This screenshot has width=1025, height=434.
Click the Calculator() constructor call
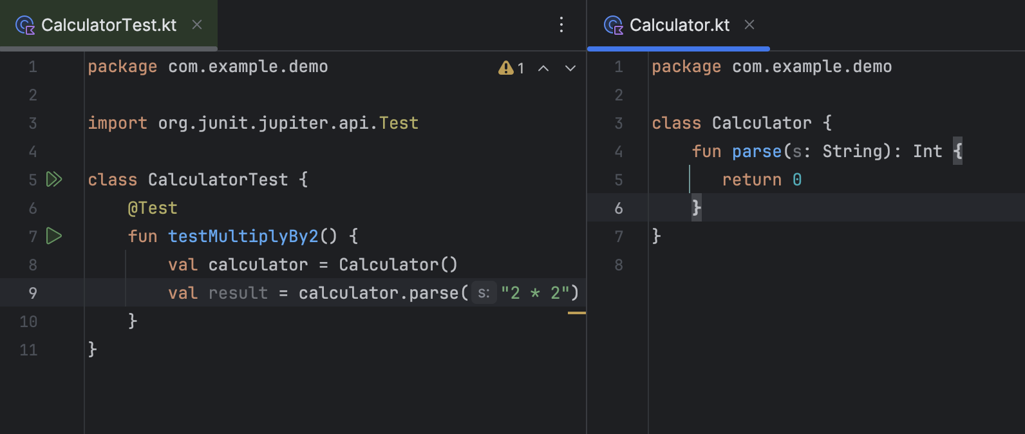tap(398, 265)
